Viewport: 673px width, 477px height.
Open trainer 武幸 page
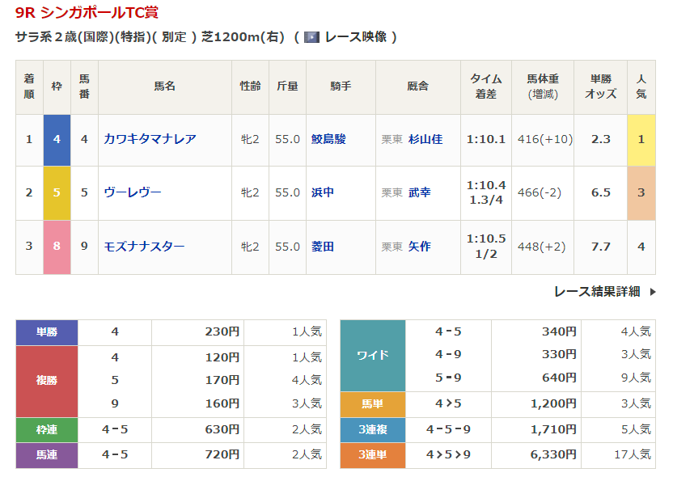pyautogui.click(x=420, y=192)
